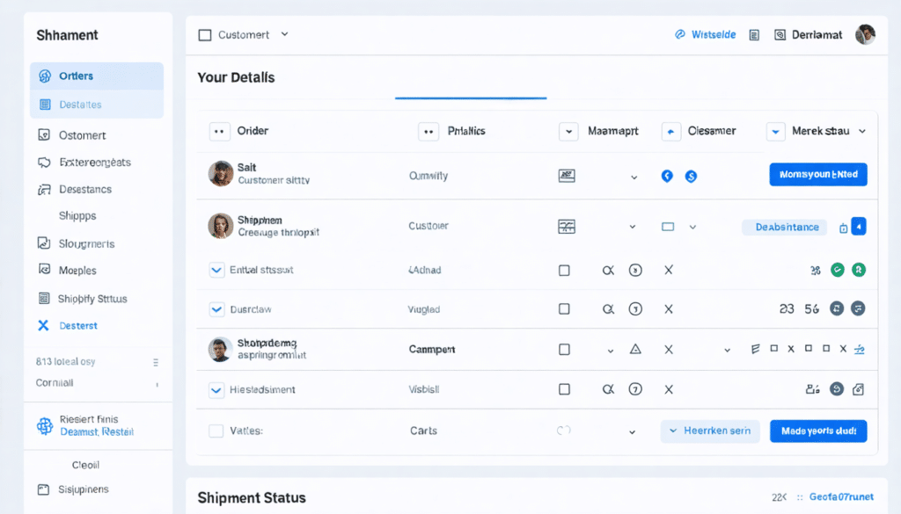Image resolution: width=901 pixels, height=514 pixels.
Task: Click the Orider column options button
Action: click(x=219, y=132)
